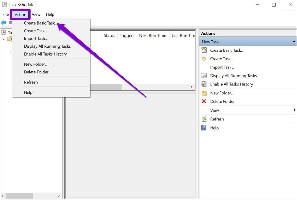This screenshot has width=297, height=200.
Task: Click the green Refresh icon in Actions pane
Action: [204, 119]
